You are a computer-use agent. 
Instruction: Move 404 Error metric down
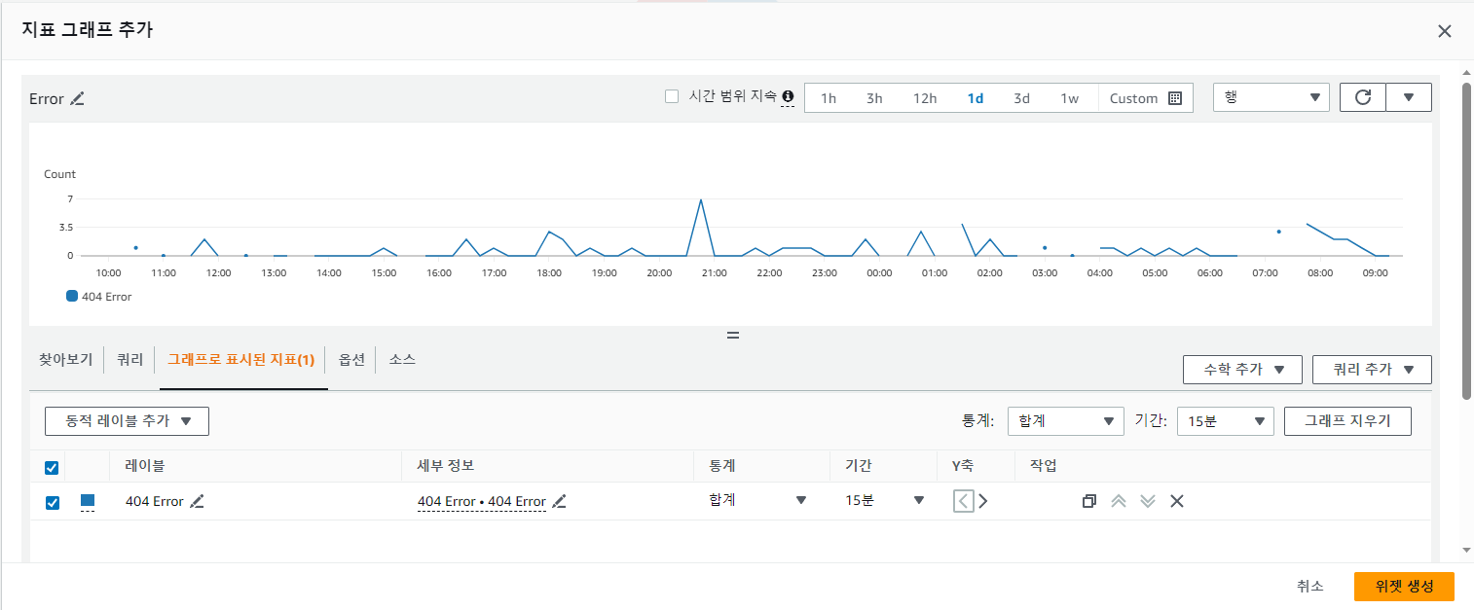(1148, 501)
